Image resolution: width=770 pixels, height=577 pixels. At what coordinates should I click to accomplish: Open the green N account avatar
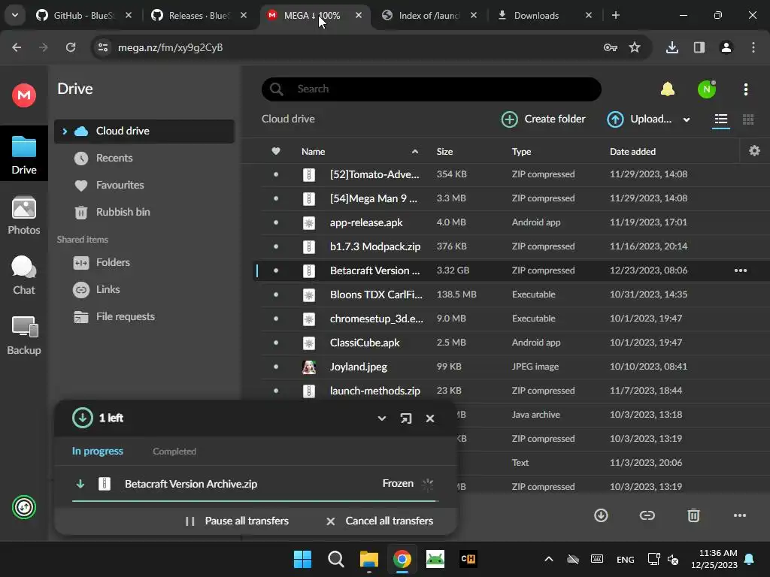706,89
